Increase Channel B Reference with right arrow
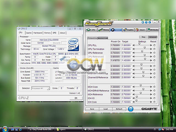176x132 pixels. coord(151,78)
